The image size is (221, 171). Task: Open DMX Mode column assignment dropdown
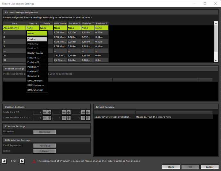click(x=60, y=28)
